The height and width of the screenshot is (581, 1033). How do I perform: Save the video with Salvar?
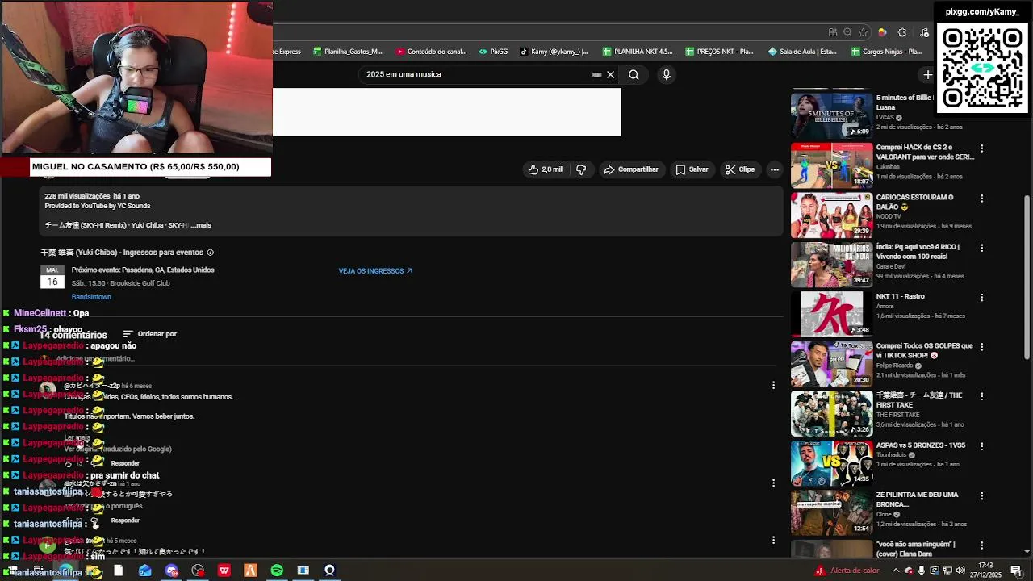[x=692, y=169]
